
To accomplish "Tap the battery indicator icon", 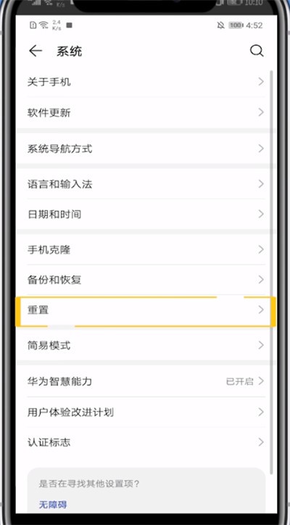I will click(236, 25).
